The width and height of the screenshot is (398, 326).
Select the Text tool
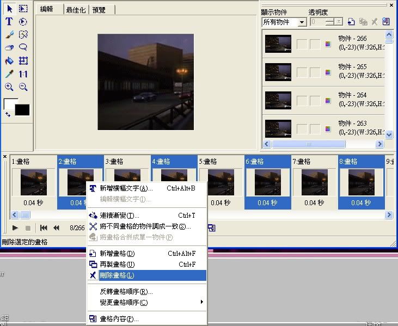coord(9,22)
